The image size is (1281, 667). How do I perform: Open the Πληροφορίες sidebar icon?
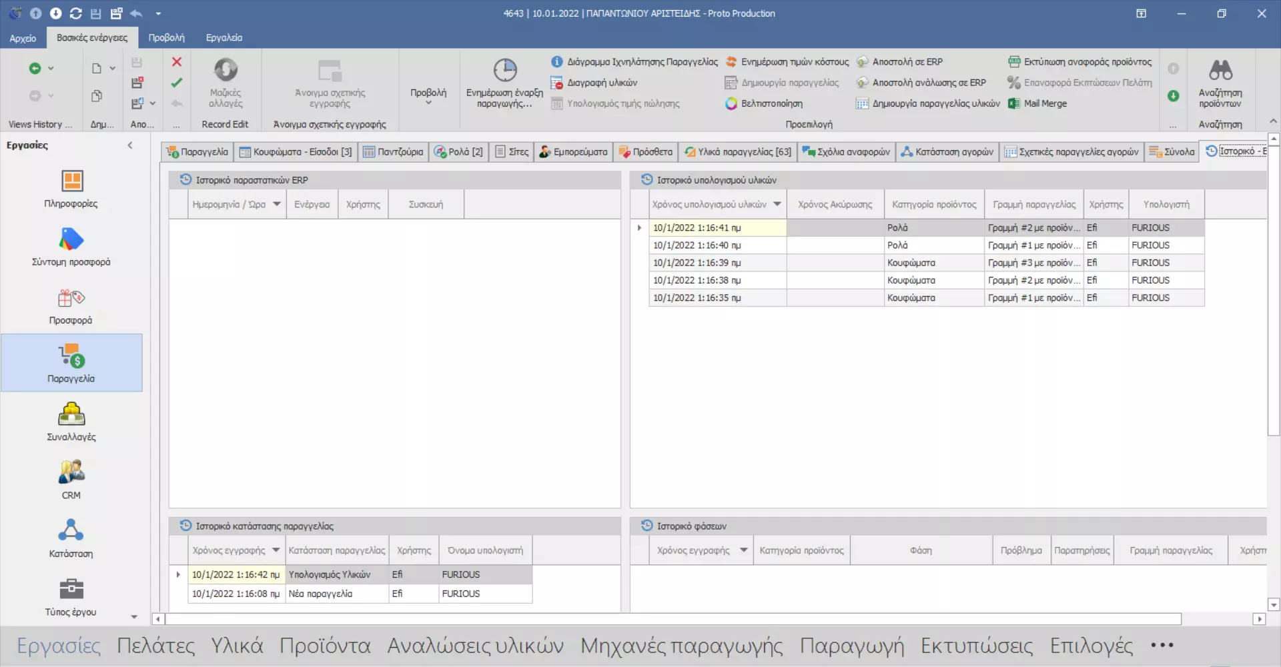click(x=71, y=181)
